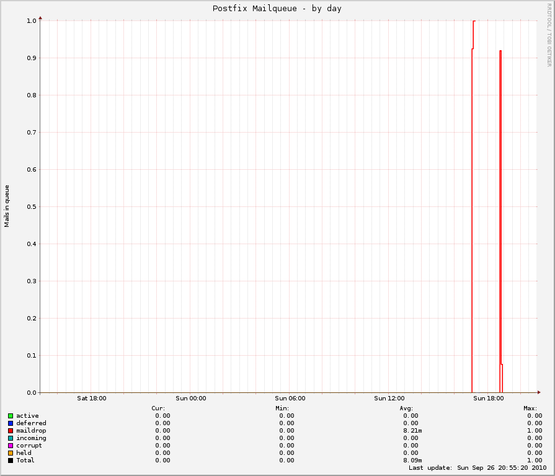
Task: Click the 'Sun 18:00' x-axis label
Action: tap(489, 398)
